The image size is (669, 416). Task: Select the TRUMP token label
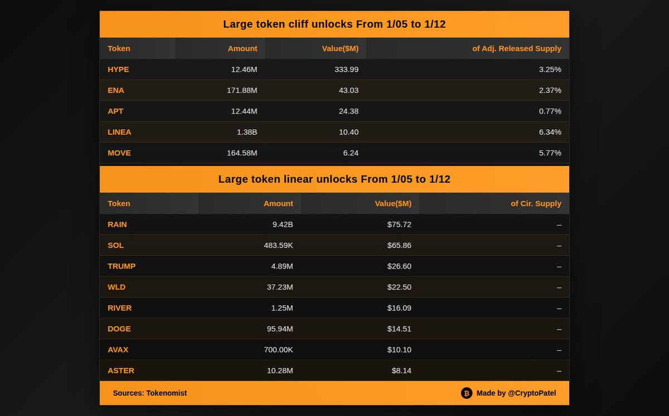(x=122, y=266)
